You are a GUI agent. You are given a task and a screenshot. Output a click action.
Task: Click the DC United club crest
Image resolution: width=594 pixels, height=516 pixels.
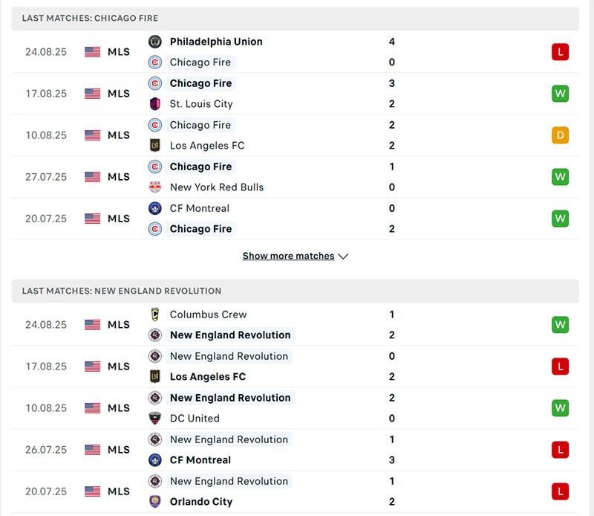click(155, 419)
